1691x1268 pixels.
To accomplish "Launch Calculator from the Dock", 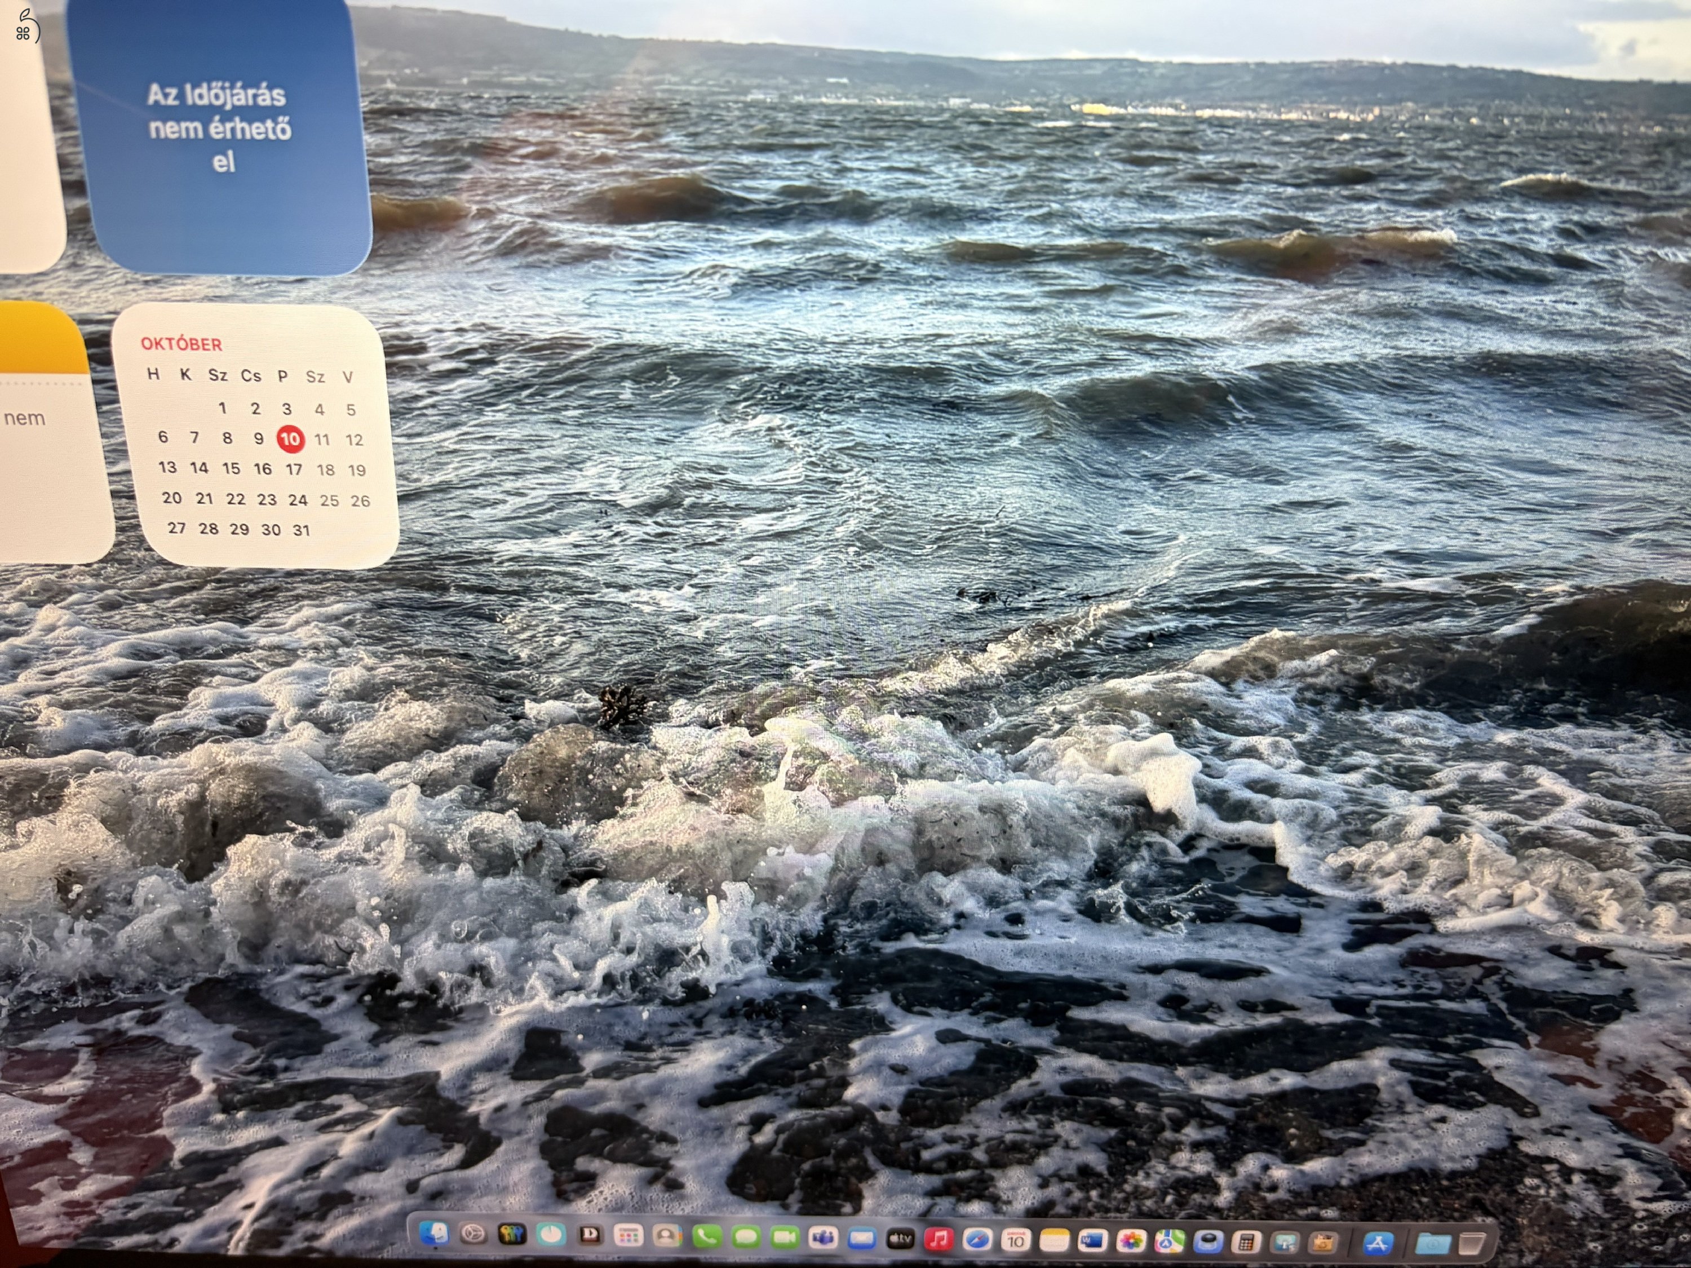I will [x=1246, y=1243].
